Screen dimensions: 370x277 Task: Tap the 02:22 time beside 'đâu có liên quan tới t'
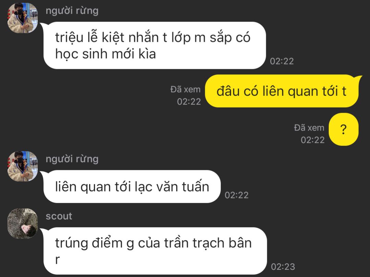(189, 102)
